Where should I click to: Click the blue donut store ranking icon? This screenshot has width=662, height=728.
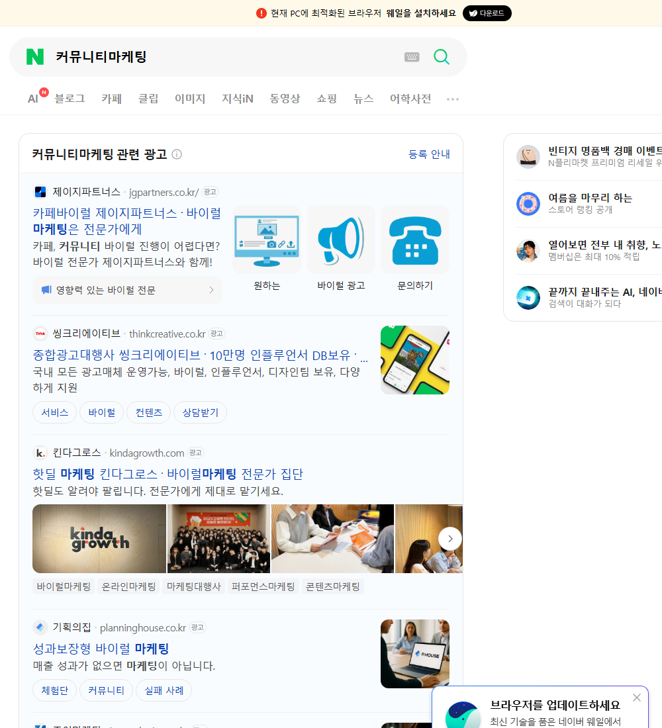point(528,203)
